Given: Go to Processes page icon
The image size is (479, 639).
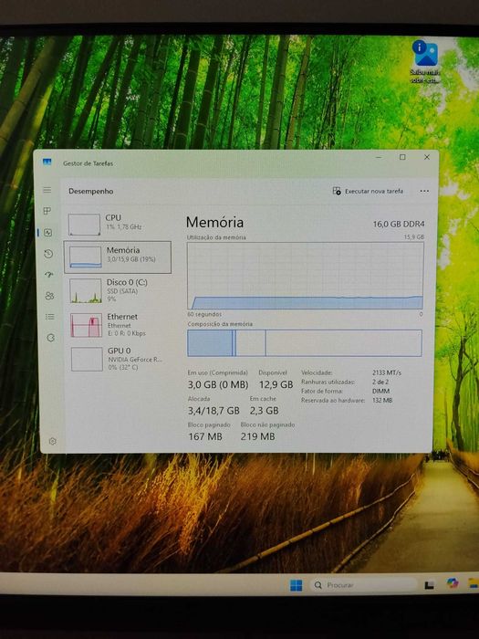Looking at the screenshot, I should coord(47,211).
